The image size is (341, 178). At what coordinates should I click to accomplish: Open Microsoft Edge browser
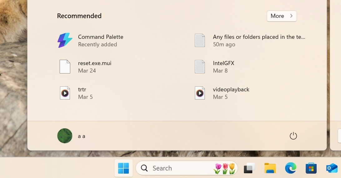[290, 168]
